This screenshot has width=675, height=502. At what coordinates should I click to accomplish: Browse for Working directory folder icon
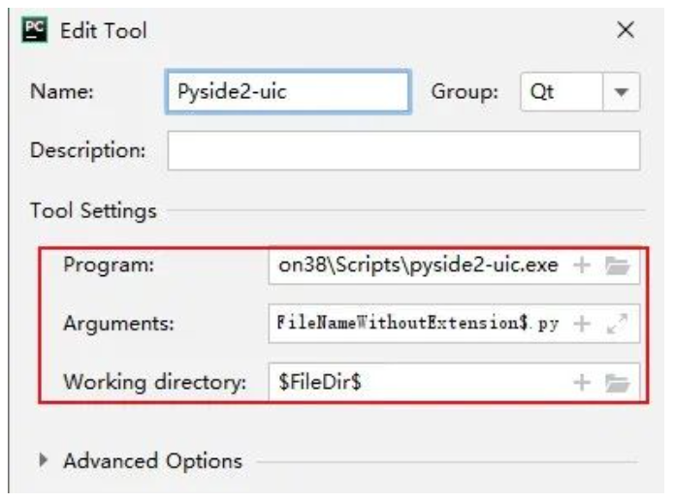tap(618, 383)
